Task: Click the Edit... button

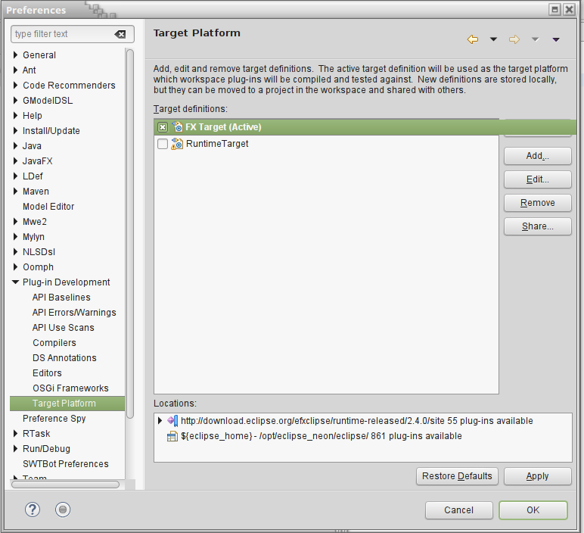Action: (x=537, y=179)
